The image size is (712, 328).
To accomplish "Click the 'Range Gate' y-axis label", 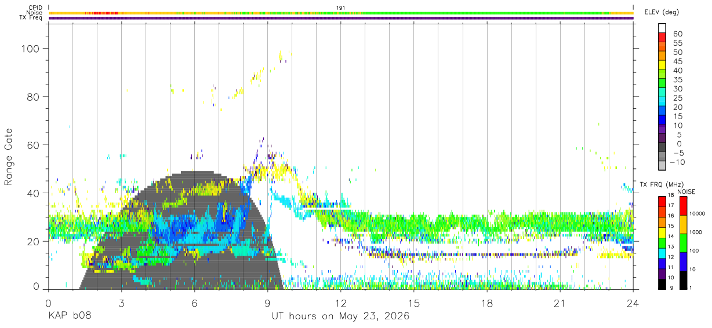I will [x=9, y=157].
